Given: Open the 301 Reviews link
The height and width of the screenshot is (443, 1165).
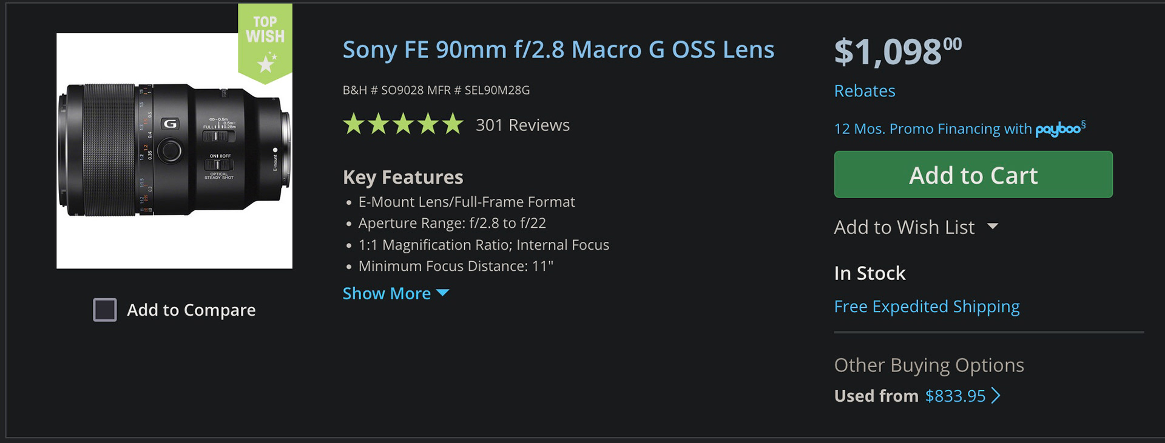Looking at the screenshot, I should coord(522,125).
